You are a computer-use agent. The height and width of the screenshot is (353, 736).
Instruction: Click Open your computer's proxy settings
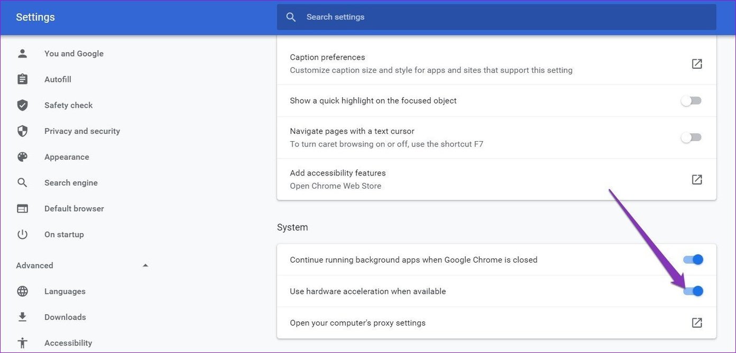496,323
